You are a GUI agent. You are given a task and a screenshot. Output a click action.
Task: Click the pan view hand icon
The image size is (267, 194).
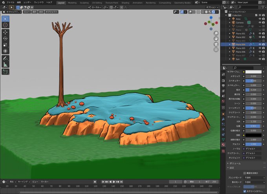216,39
